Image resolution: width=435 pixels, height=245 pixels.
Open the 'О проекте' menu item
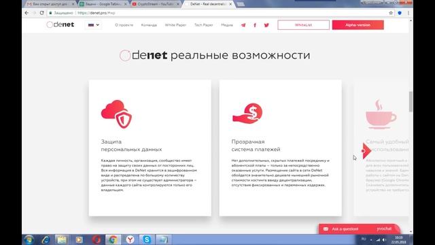[124, 25]
